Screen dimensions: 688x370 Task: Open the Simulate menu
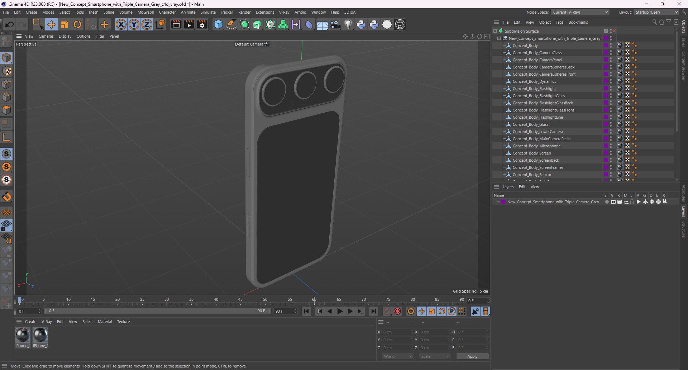[208, 12]
